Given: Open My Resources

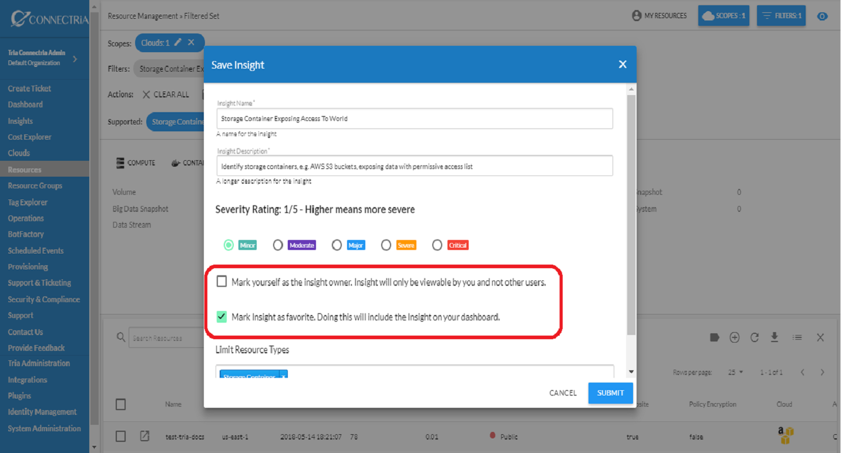Looking at the screenshot, I should point(659,16).
